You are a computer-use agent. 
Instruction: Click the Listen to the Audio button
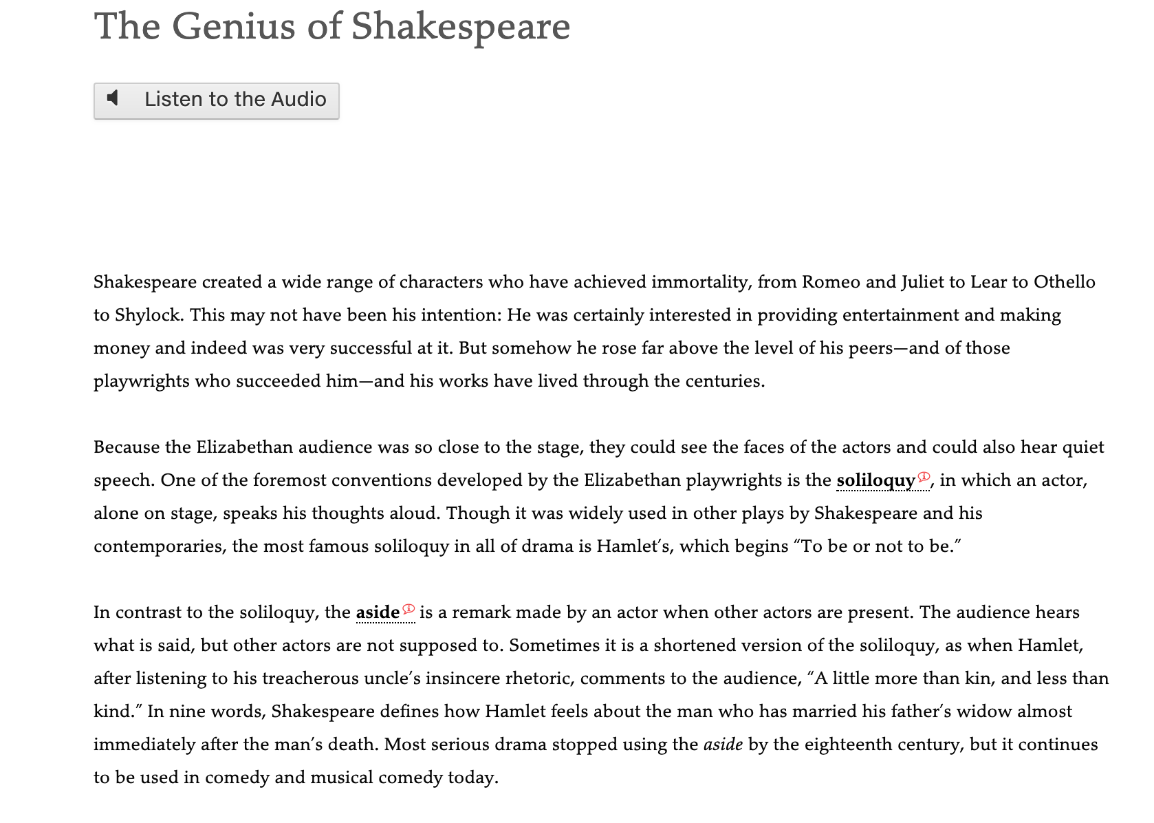point(216,100)
